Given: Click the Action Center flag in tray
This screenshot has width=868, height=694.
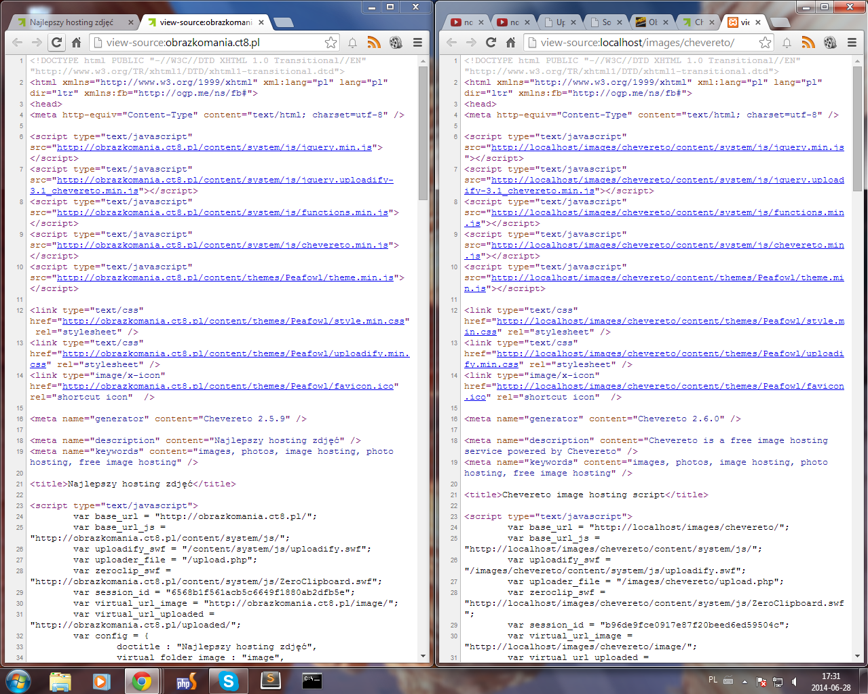Looking at the screenshot, I should click(761, 681).
